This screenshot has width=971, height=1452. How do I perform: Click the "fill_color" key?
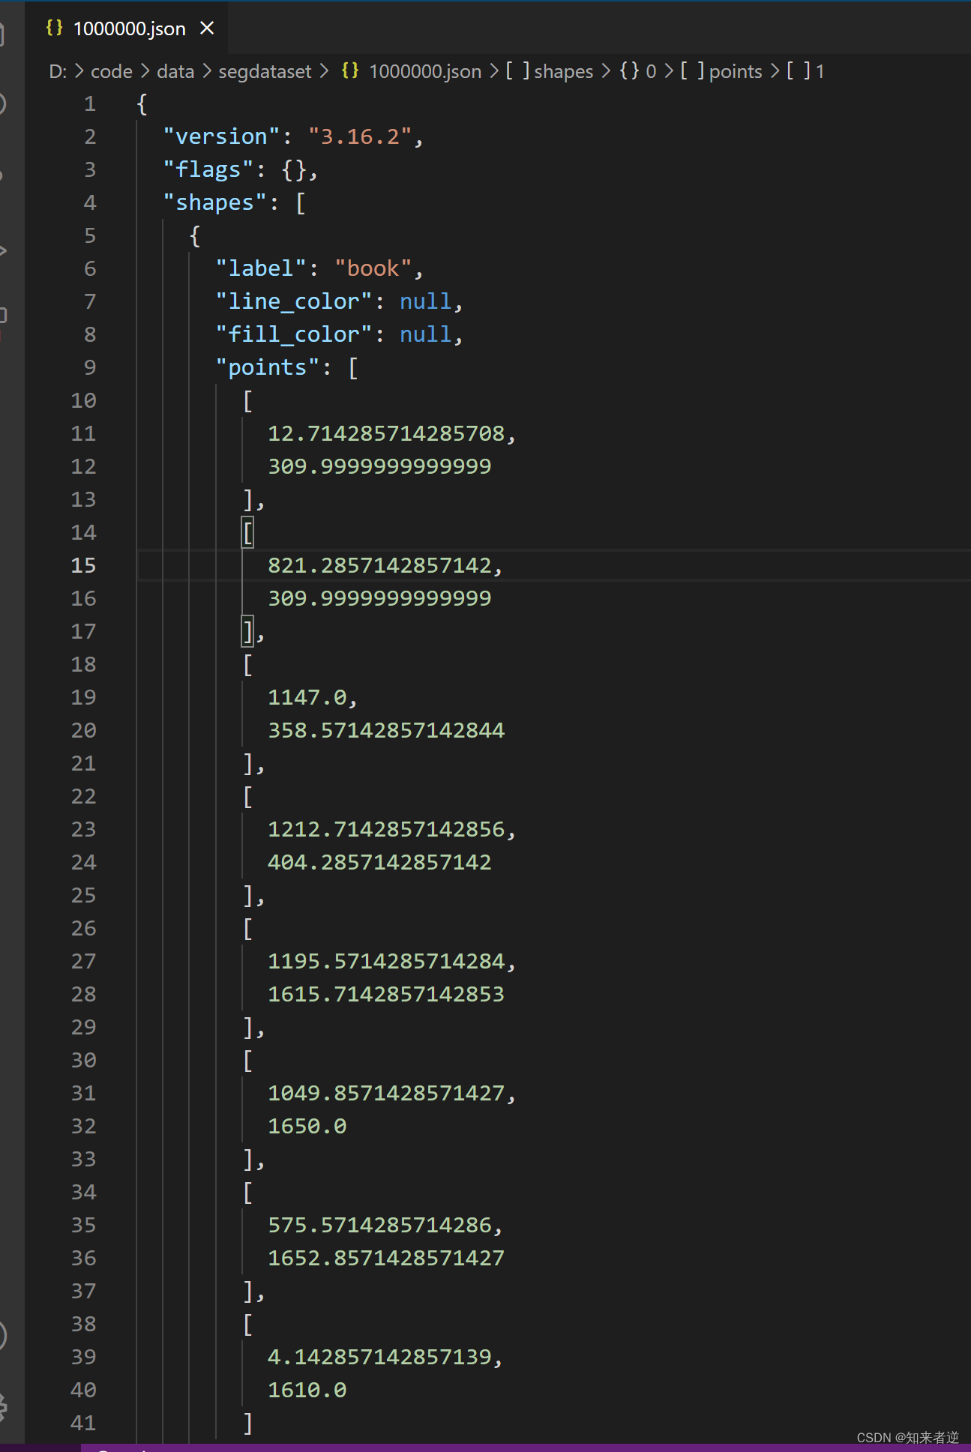tap(294, 334)
